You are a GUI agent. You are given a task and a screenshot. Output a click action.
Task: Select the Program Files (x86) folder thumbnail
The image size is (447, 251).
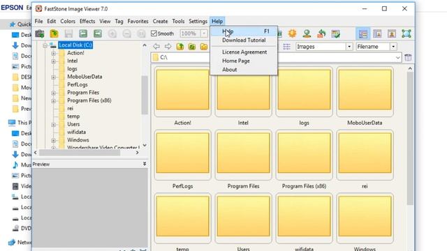305,155
